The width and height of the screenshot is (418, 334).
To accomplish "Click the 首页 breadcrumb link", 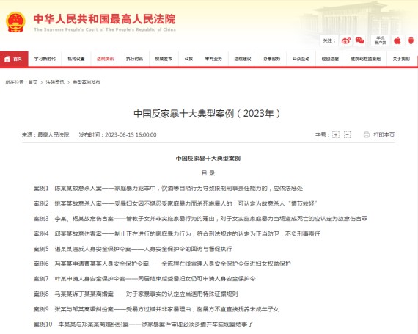I will (33, 82).
